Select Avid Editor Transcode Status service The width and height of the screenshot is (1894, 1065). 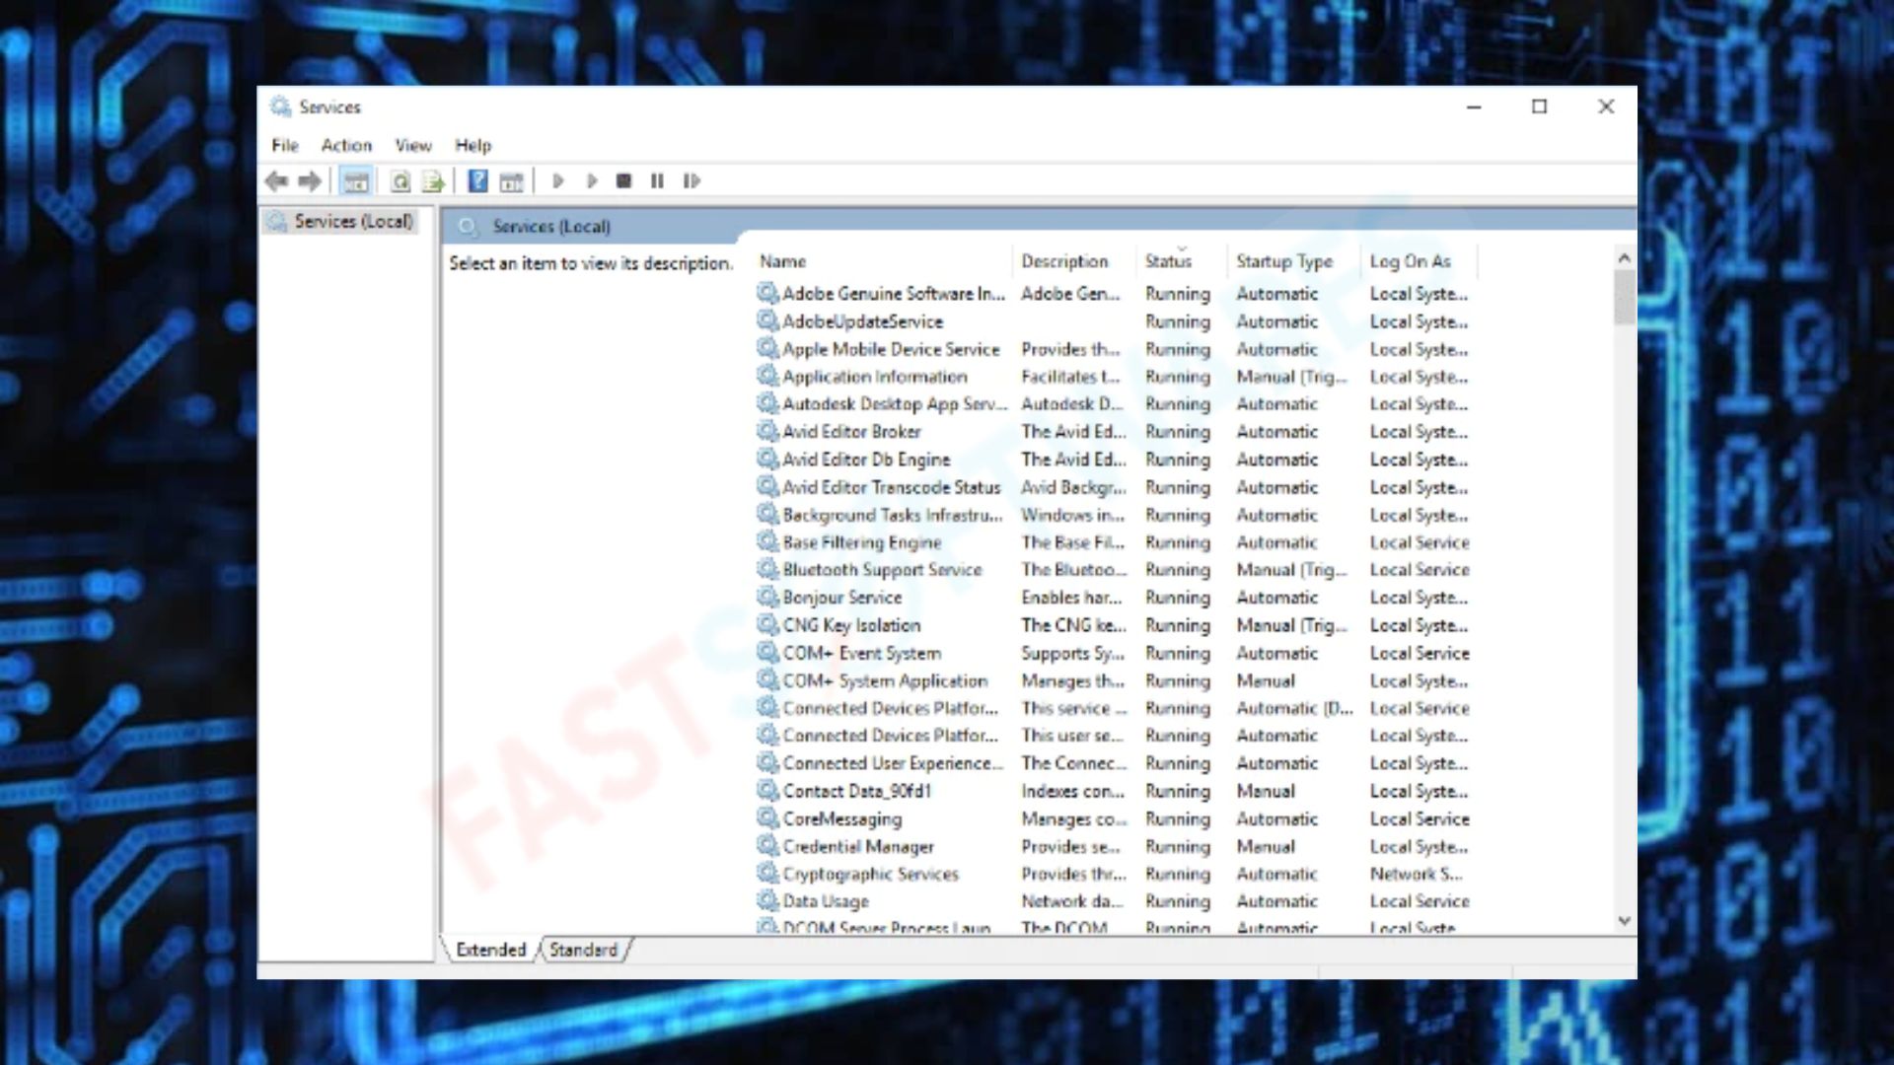(x=1117, y=486)
